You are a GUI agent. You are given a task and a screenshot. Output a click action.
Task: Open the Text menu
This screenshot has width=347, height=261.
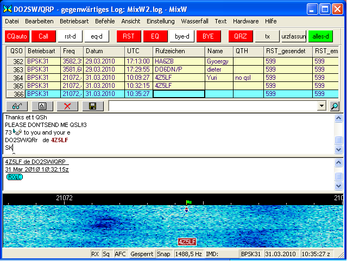tap(220, 21)
